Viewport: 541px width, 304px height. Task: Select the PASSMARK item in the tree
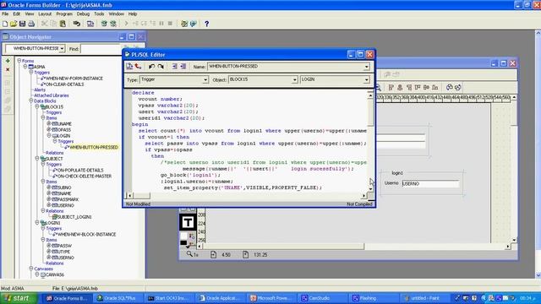pyautogui.click(x=68, y=199)
